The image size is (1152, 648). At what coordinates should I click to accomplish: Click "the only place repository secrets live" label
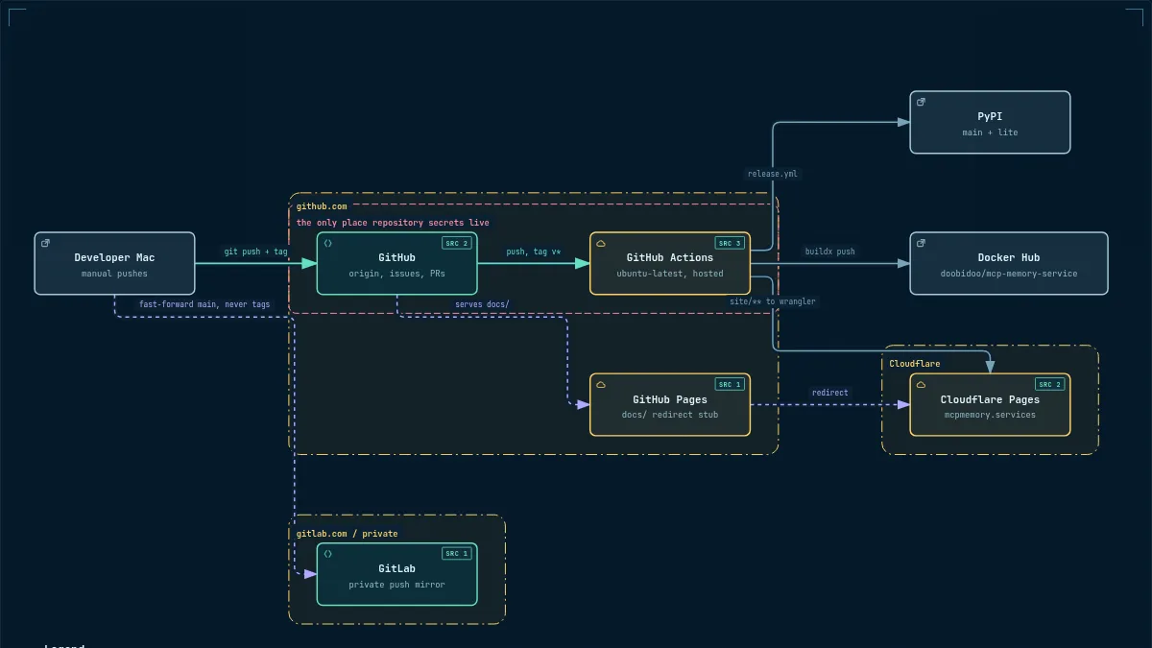click(x=393, y=223)
